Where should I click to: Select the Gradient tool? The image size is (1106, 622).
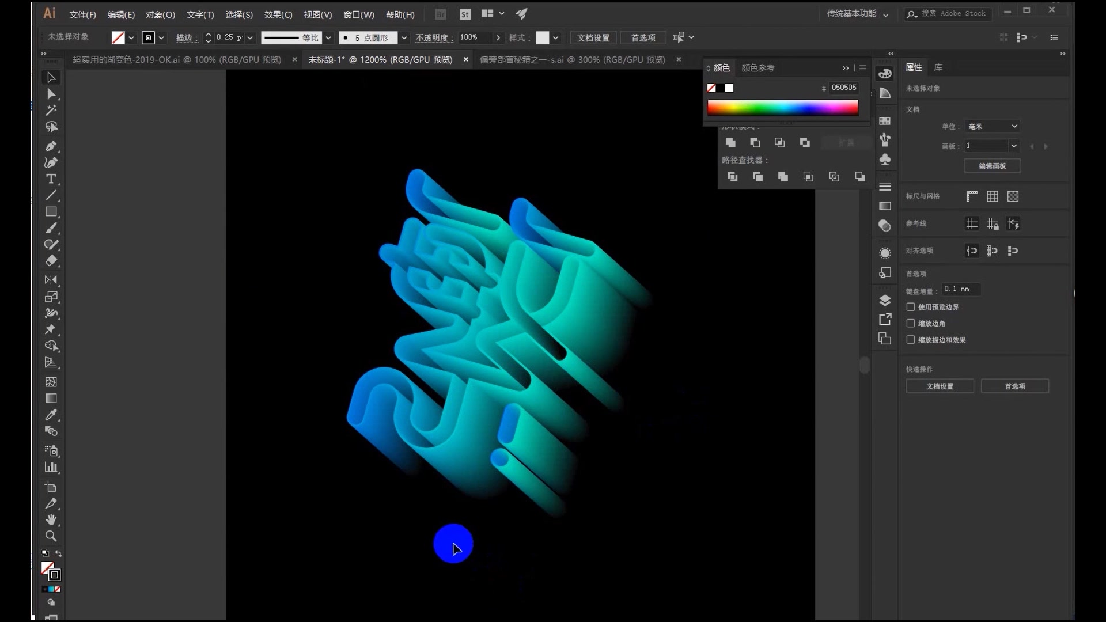point(51,399)
